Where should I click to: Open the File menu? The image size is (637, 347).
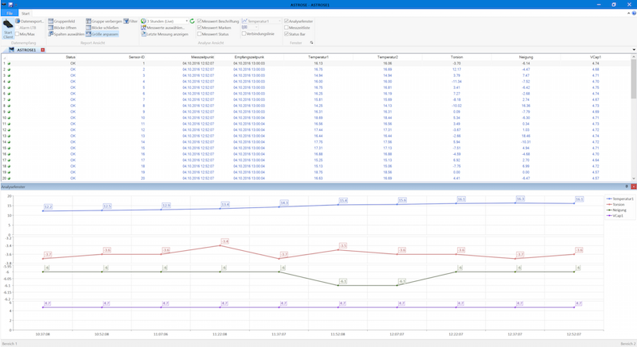click(10, 13)
